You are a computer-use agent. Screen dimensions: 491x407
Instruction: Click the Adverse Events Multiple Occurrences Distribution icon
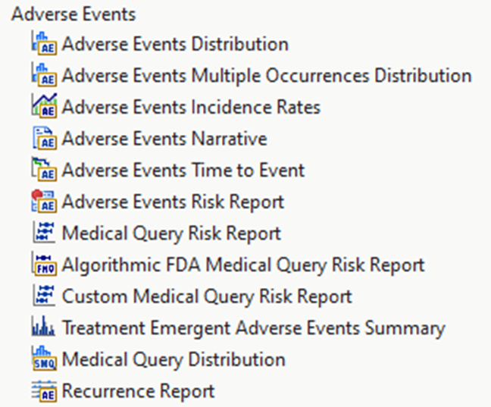tap(44, 76)
